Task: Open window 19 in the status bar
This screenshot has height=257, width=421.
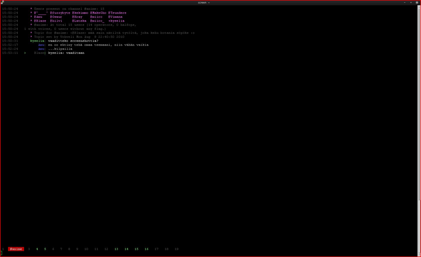Action: click(177, 249)
